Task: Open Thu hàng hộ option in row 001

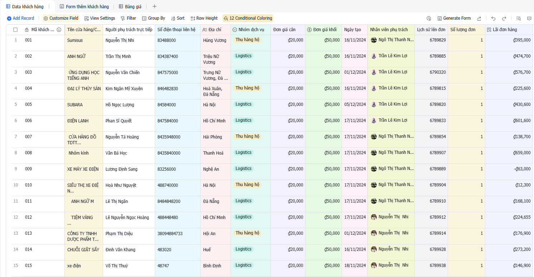Action: point(247,40)
